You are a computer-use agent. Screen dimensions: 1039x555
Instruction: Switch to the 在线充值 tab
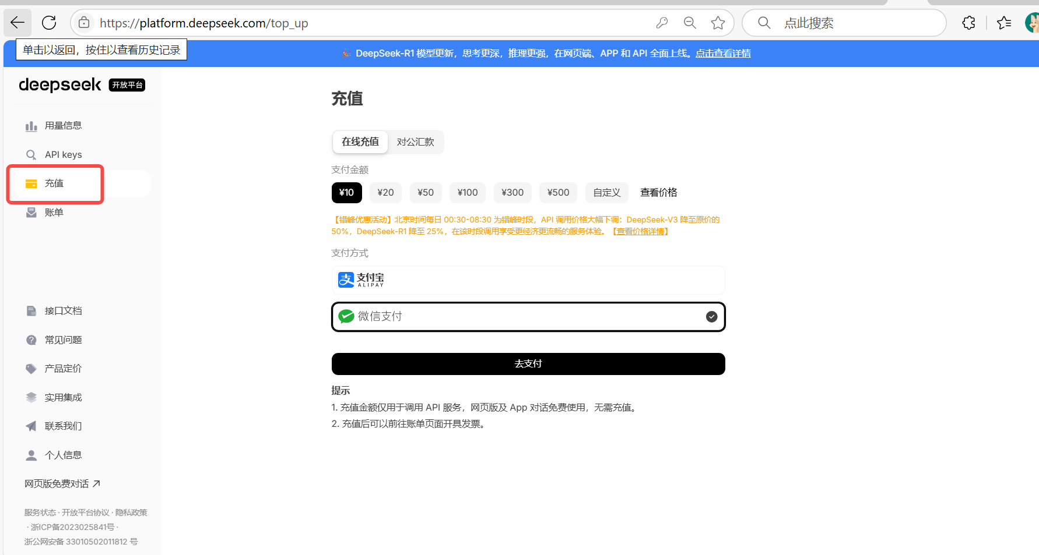click(x=360, y=142)
